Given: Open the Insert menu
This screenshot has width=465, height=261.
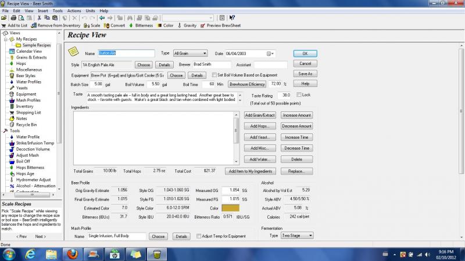Looking at the screenshot, I should coord(42,10).
